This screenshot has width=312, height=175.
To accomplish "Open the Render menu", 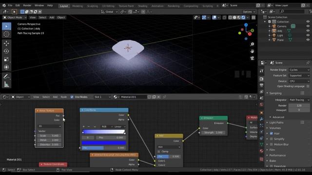I will [27, 5].
